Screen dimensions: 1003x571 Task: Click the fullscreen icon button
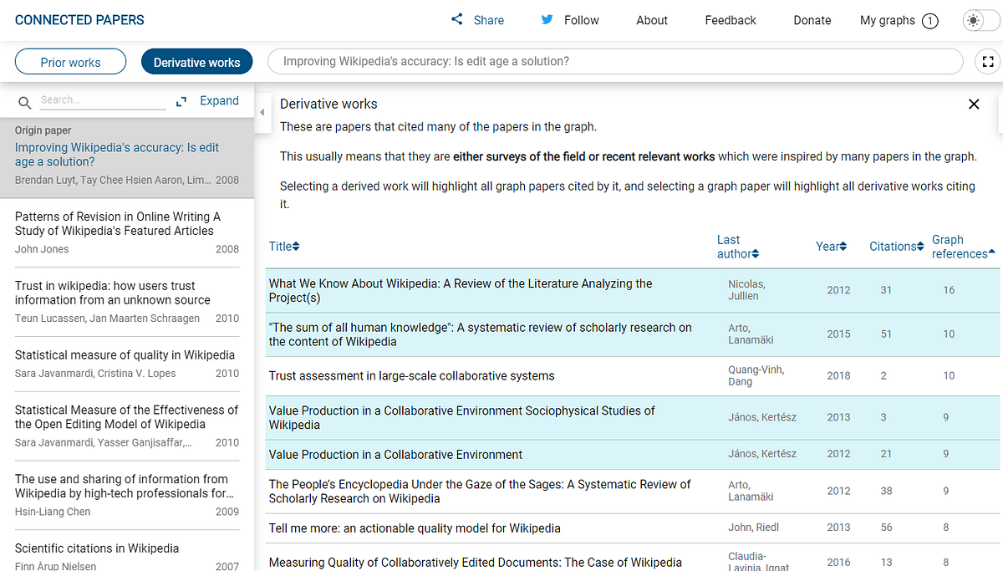(x=988, y=61)
